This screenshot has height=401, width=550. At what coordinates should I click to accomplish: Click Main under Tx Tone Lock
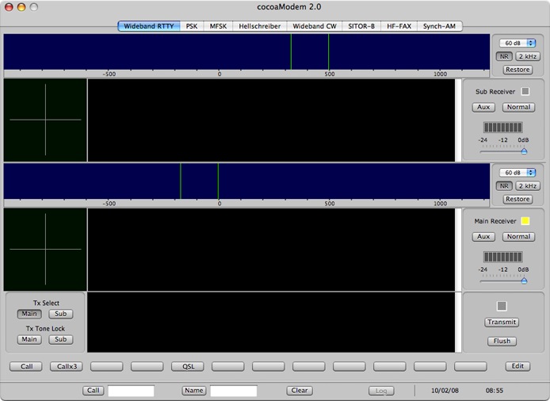tap(29, 340)
